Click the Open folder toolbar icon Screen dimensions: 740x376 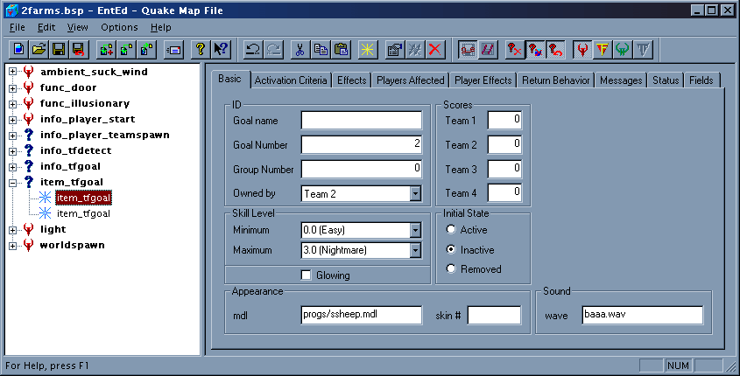[x=39, y=49]
